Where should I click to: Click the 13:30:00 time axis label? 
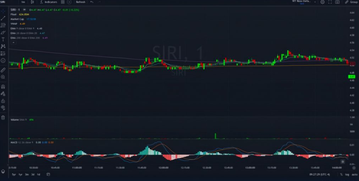(293, 168)
